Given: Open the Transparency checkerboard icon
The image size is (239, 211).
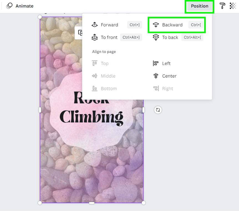Looking at the screenshot, I should 233,6.
